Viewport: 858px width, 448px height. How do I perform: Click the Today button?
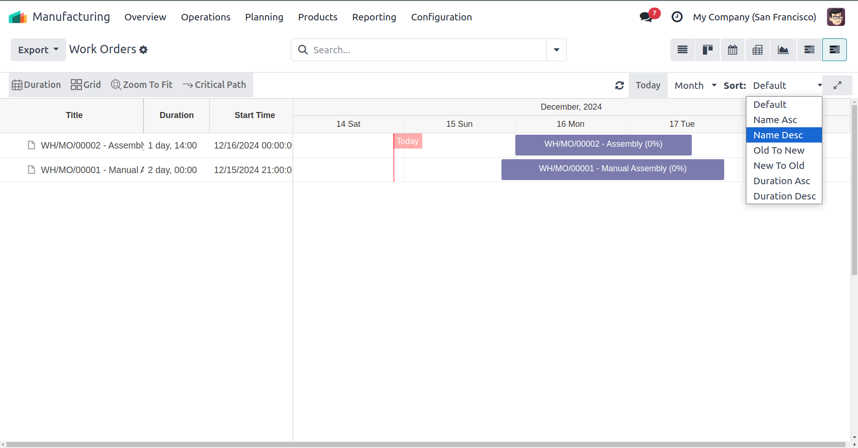coord(648,86)
